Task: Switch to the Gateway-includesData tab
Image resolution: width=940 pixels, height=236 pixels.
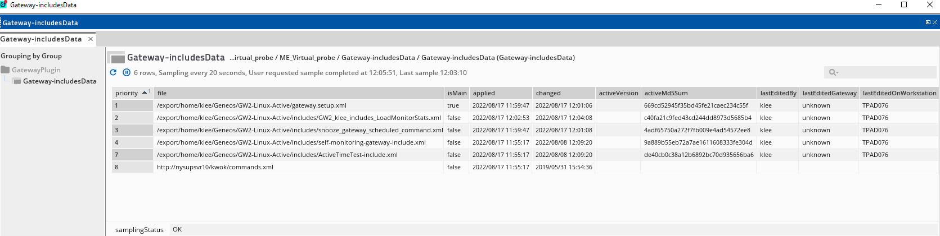Action: pos(41,39)
